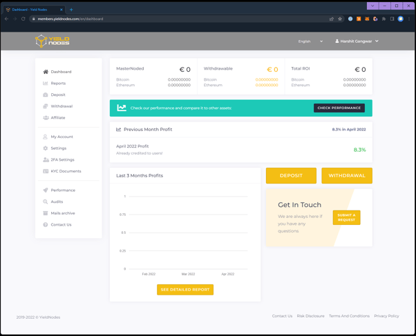Click the Reports chart icon in sidebar
This screenshot has width=416, height=336.
click(46, 83)
